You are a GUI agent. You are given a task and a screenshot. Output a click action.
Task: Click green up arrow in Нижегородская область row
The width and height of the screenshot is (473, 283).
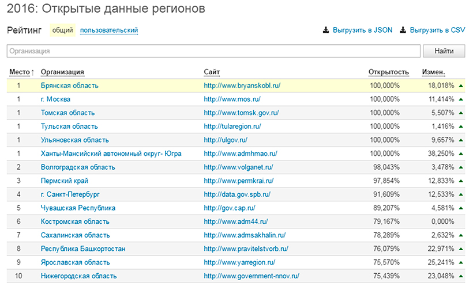pyautogui.click(x=461, y=276)
